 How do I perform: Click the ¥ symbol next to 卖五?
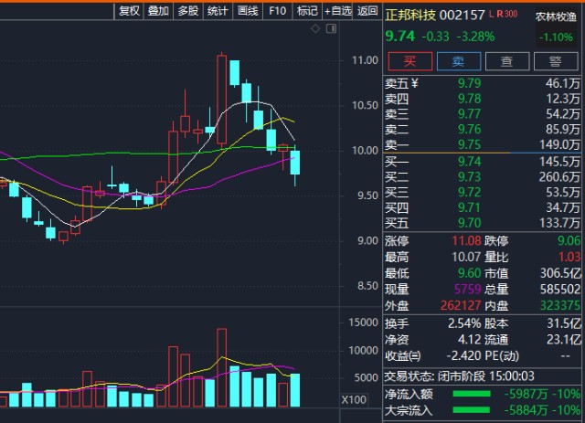(414, 83)
